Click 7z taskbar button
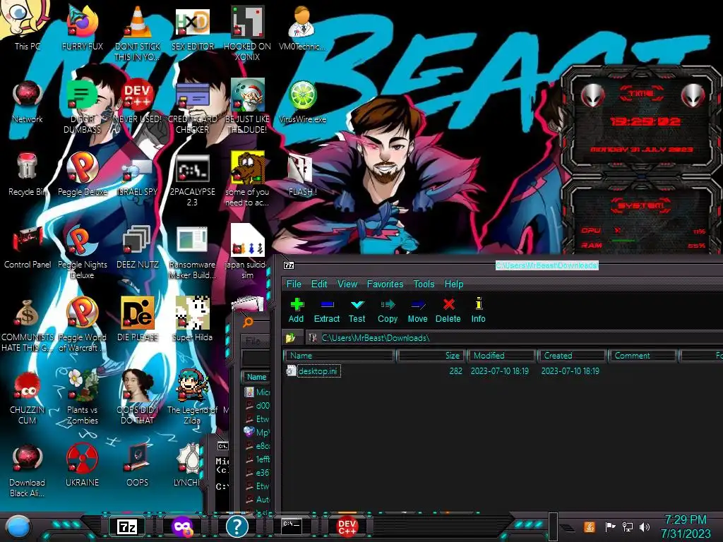This screenshot has width=723, height=542. point(127,526)
